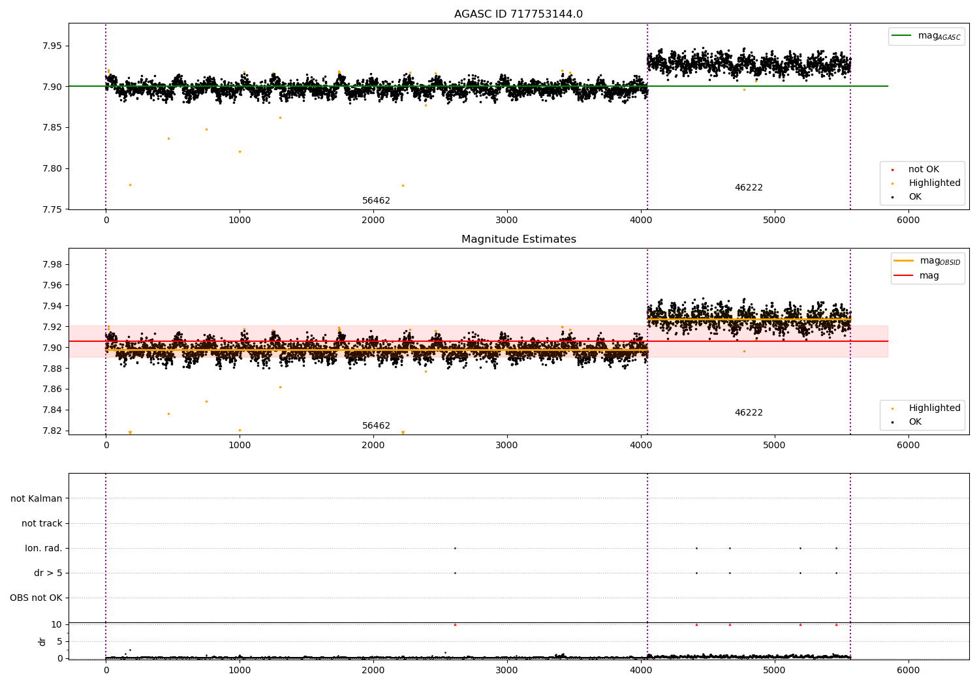Click the 46222 label in Magnitude Estimates plot
979x685 pixels.
coord(749,413)
